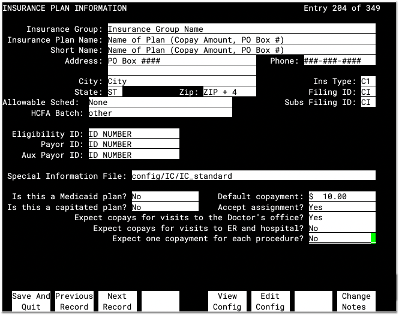Toggle Doctor's office copays answer
399x315 pixels.
tap(342, 217)
